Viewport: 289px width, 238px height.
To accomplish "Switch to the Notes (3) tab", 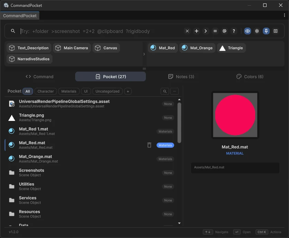I will click(181, 76).
